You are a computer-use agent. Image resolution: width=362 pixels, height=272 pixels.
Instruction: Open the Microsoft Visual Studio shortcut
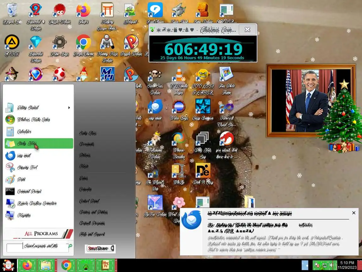(227, 113)
